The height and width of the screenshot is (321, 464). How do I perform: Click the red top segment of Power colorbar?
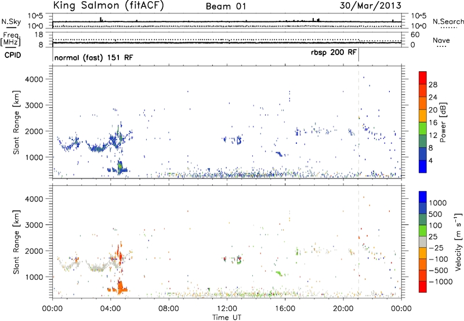tap(423, 78)
